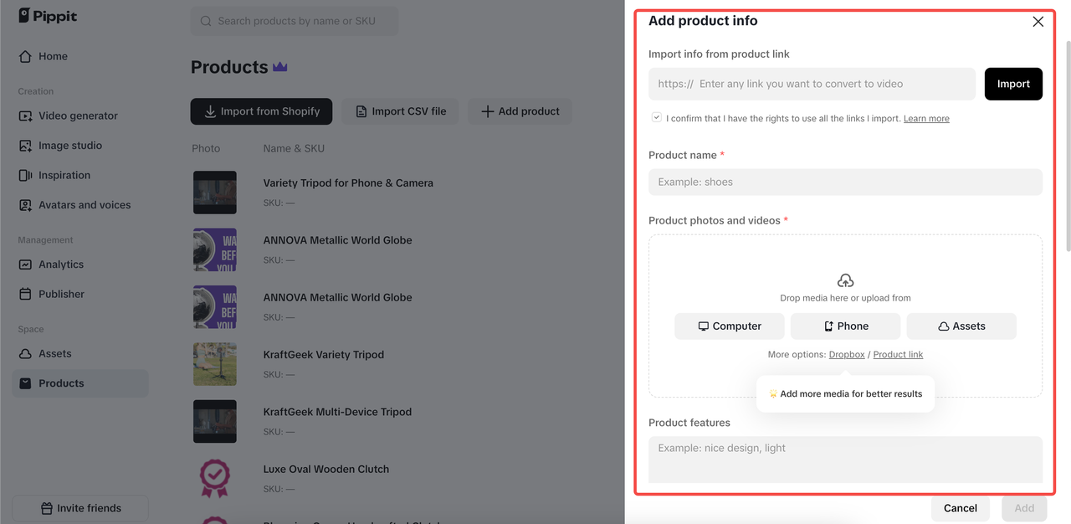
Task: Click the Pippit logo
Action: pos(47,15)
